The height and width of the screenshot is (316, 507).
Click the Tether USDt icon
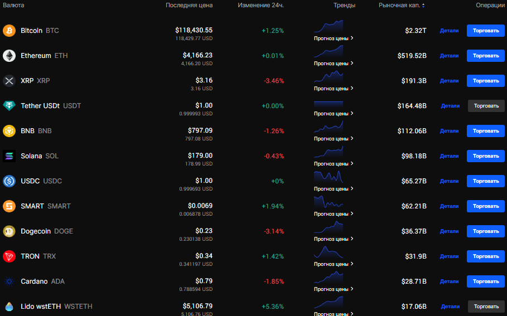click(9, 106)
